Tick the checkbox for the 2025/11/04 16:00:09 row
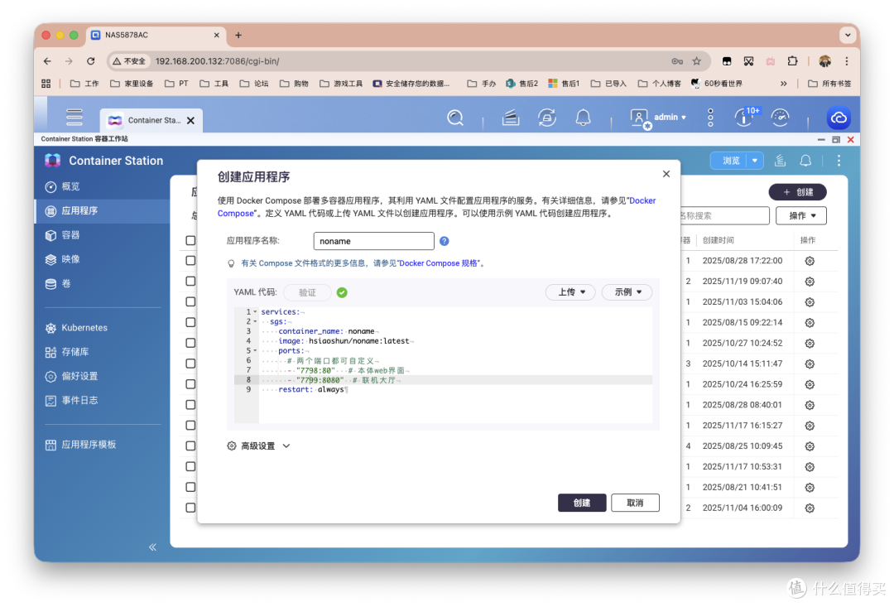 coord(190,508)
